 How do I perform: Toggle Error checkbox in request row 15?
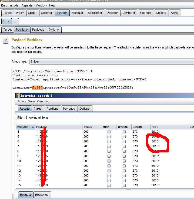109,185
